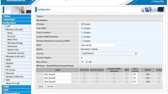This screenshot has height=94, width=168.
Task: Enable Disable WMM Advertise checkbox
Action: pos(82,37)
